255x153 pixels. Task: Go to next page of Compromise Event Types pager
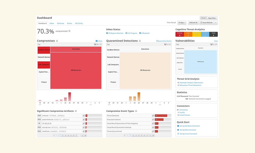pos(150,135)
